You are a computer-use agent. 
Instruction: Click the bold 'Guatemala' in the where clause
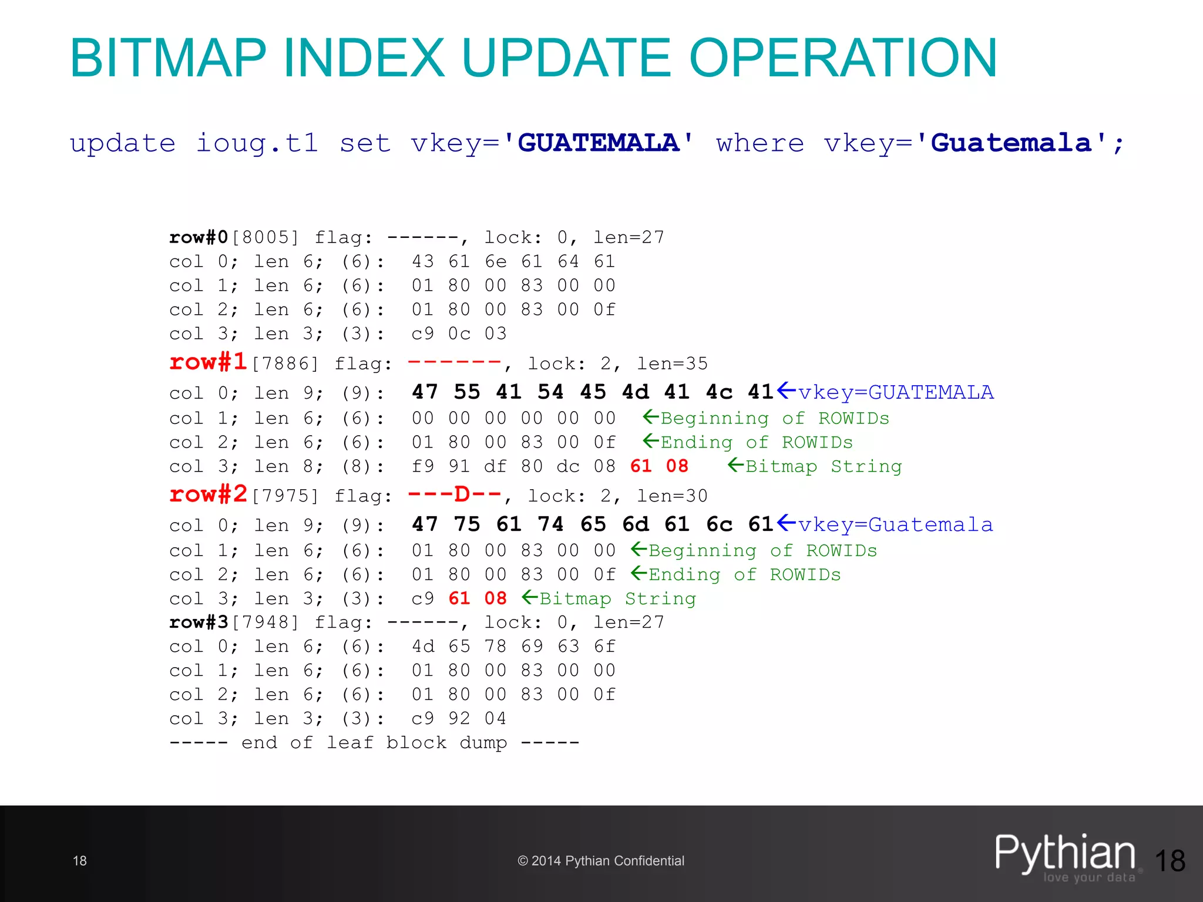click(x=1012, y=143)
